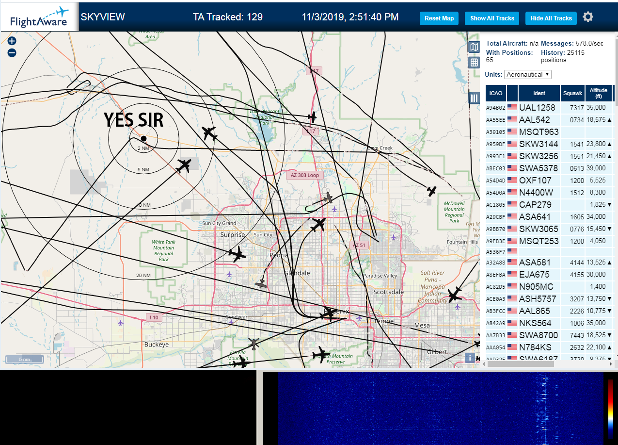The width and height of the screenshot is (618, 445).
Task: Select aircraft west of McDowell Mountain Park
Action: [432, 191]
